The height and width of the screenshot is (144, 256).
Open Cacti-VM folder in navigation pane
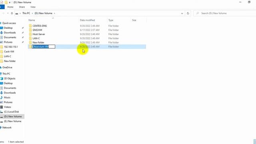(x=9, y=52)
